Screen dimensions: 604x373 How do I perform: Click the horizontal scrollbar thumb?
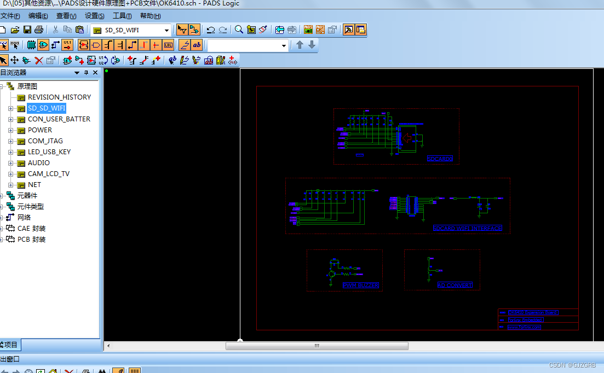coord(317,346)
